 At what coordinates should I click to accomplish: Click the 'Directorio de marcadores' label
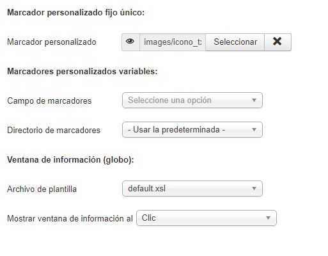click(54, 130)
